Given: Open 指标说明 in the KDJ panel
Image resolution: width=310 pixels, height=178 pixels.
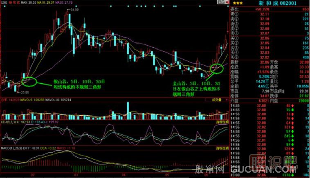Looking at the screenshot, I should tap(221, 121).
